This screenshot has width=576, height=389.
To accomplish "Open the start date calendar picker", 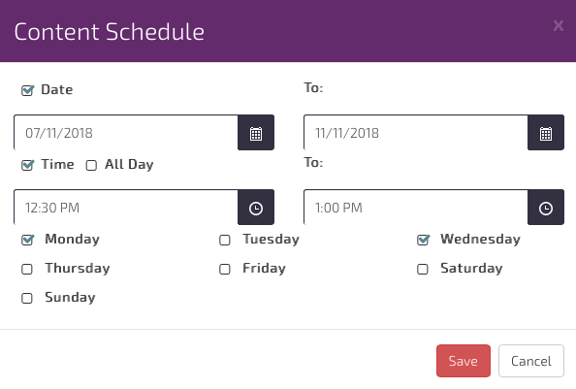I will point(256,133).
